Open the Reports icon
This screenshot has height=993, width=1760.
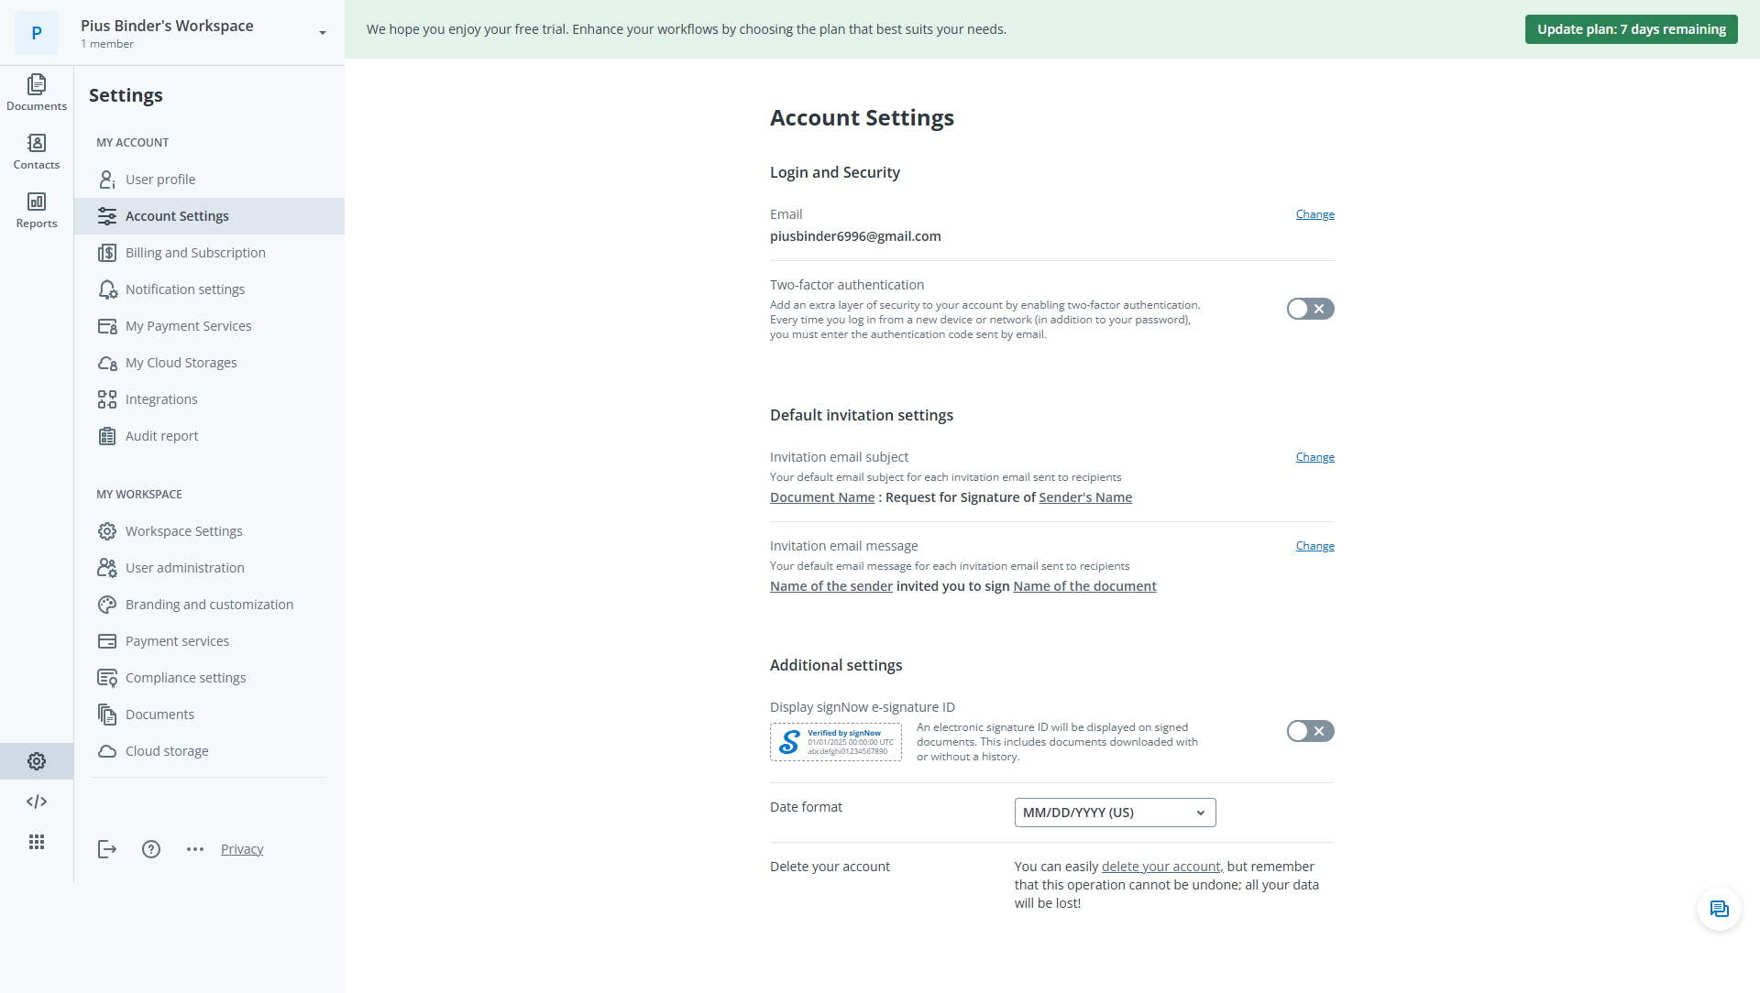click(x=37, y=210)
